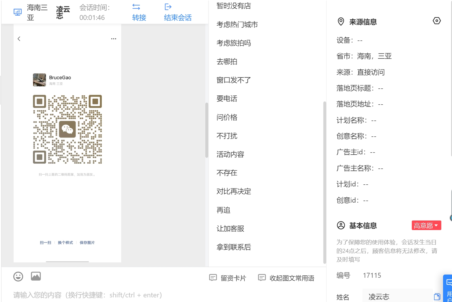
Task: Select the quick phrase 让加客服
Action: tap(230, 229)
